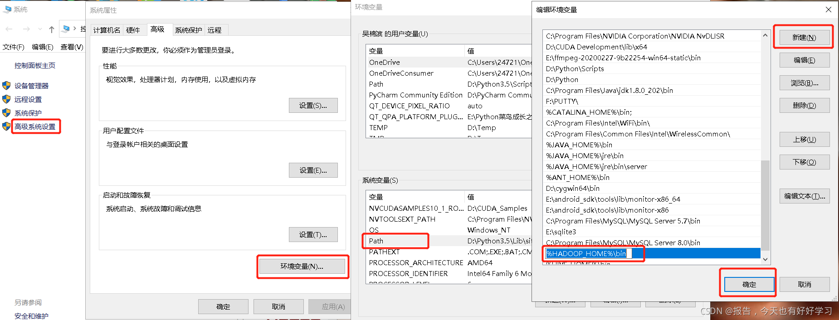Select %ANT_HOME%\bin path entry

[652, 177]
